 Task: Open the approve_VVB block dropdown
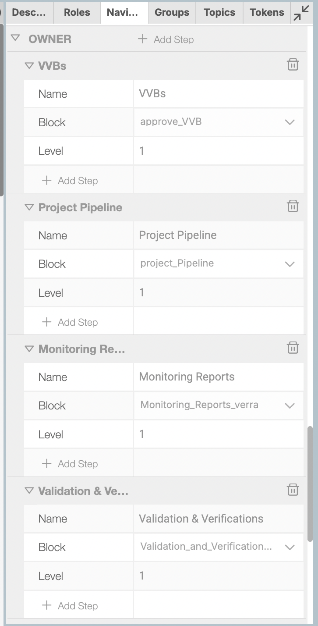pos(218,122)
